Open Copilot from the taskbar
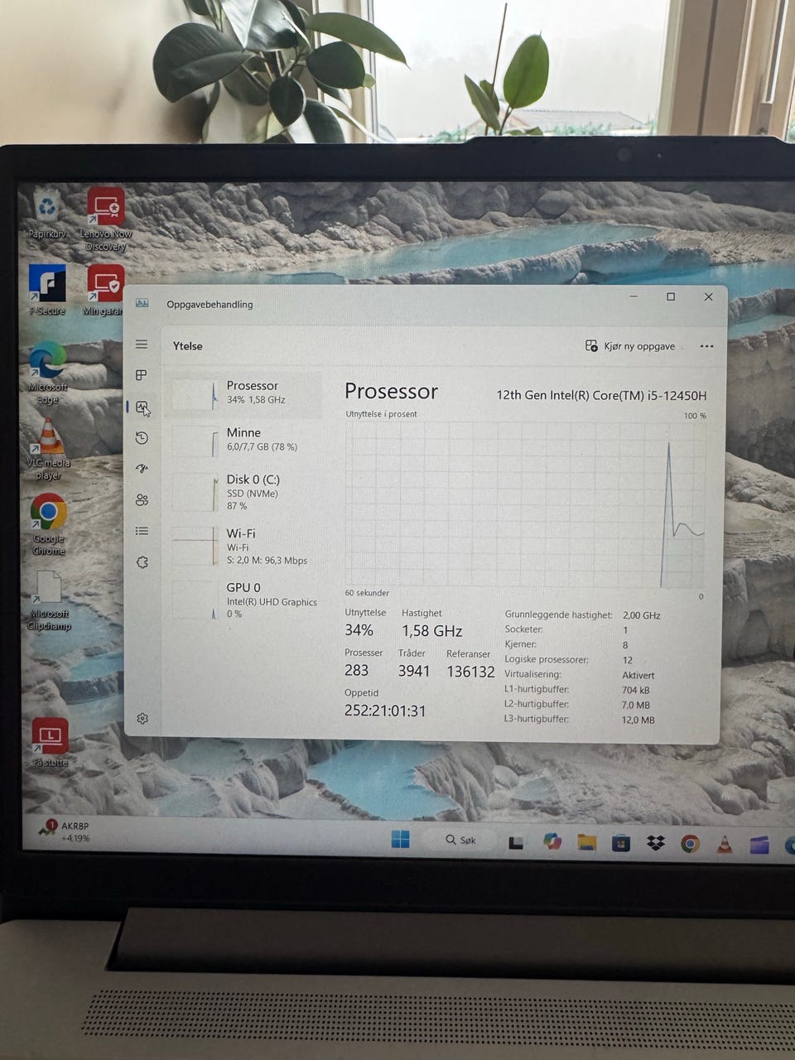The height and width of the screenshot is (1060, 795). [x=552, y=842]
